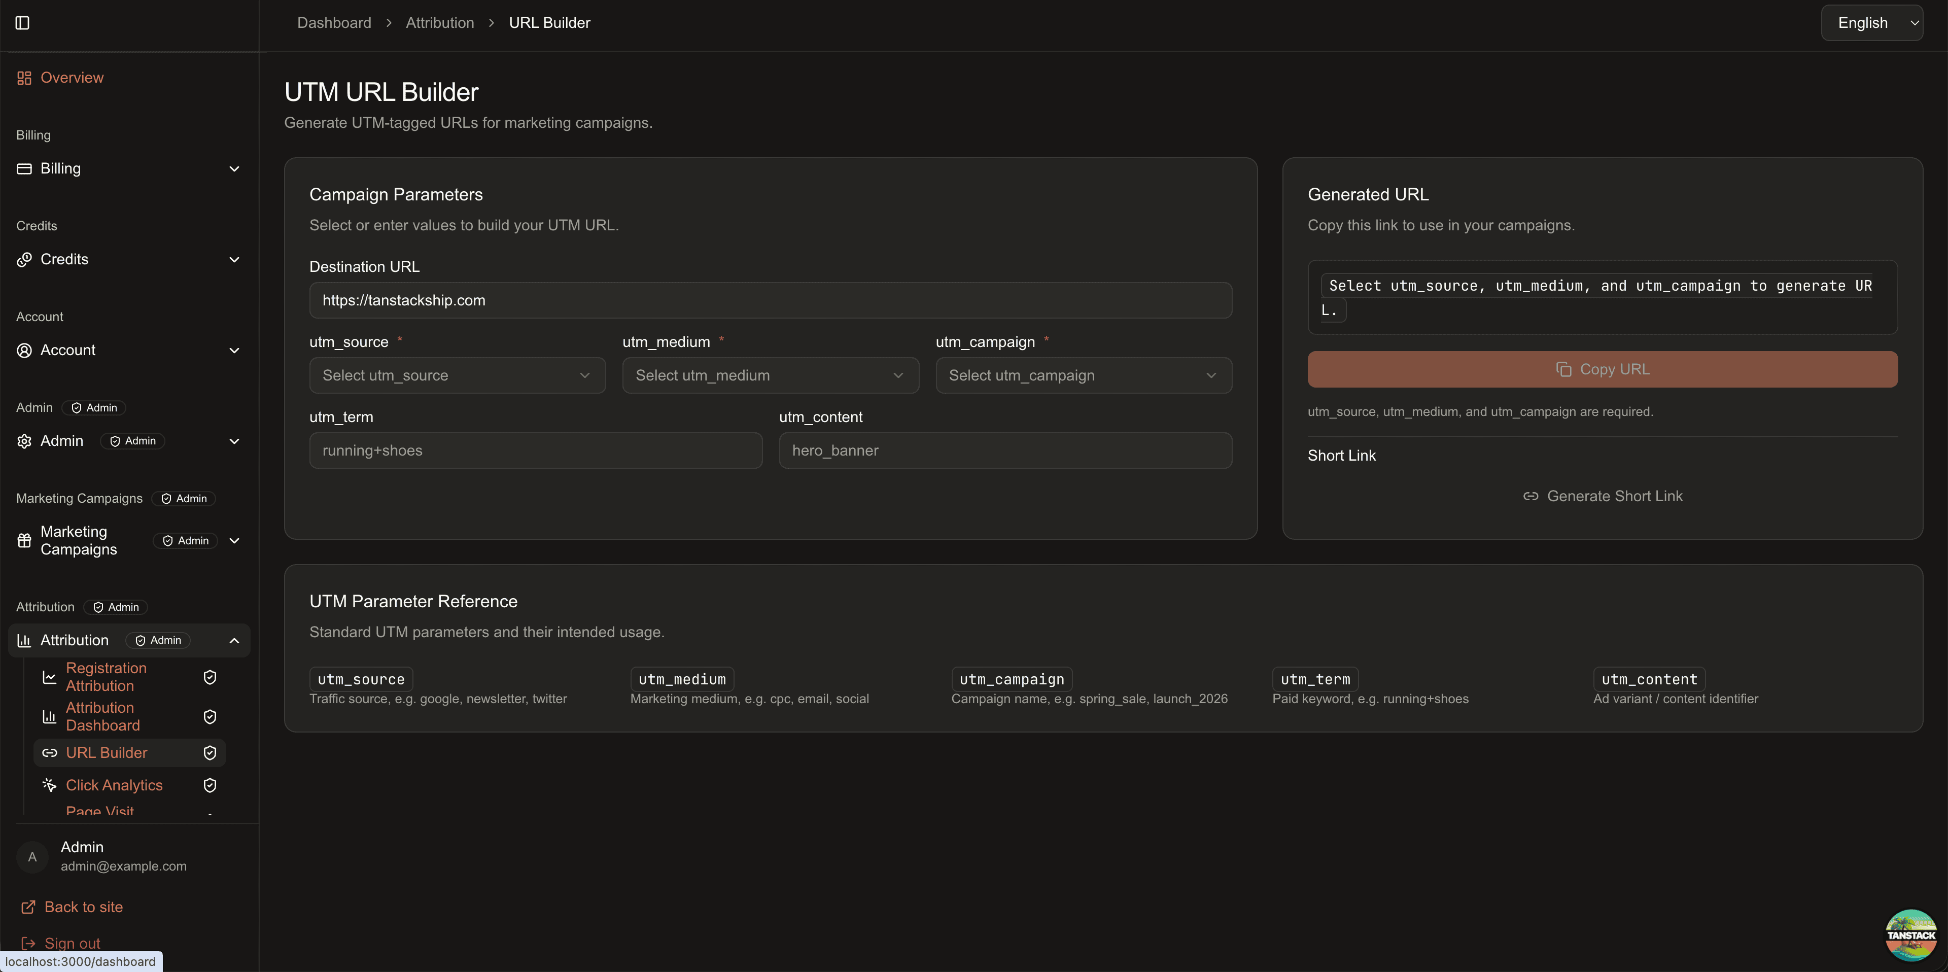Open the utm_campaign dropdown
The image size is (1948, 972).
[1084, 375]
